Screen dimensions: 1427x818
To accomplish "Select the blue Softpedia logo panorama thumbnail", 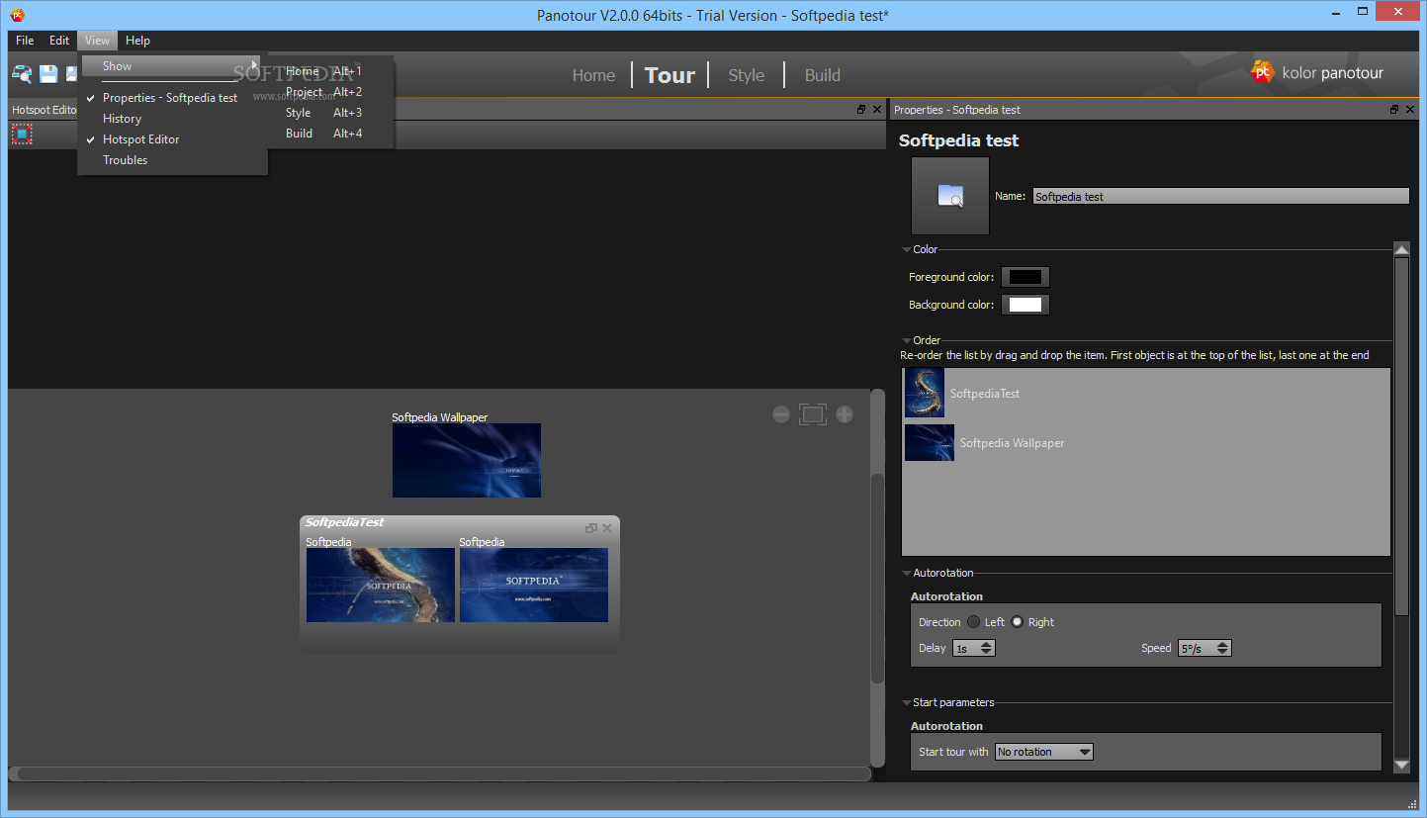I will (534, 586).
